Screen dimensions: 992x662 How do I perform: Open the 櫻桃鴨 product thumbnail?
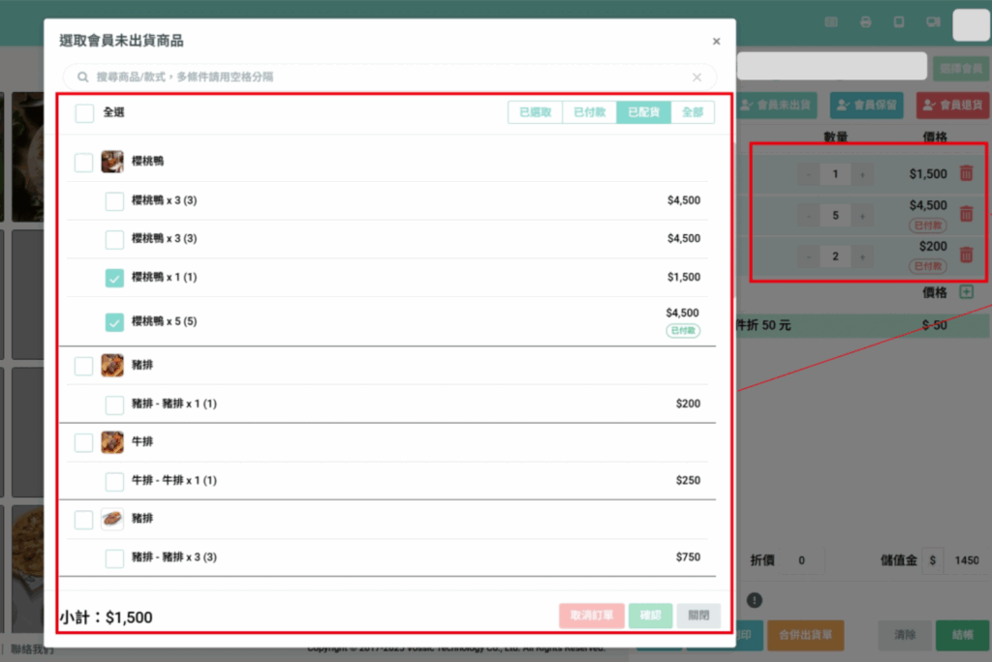[112, 162]
